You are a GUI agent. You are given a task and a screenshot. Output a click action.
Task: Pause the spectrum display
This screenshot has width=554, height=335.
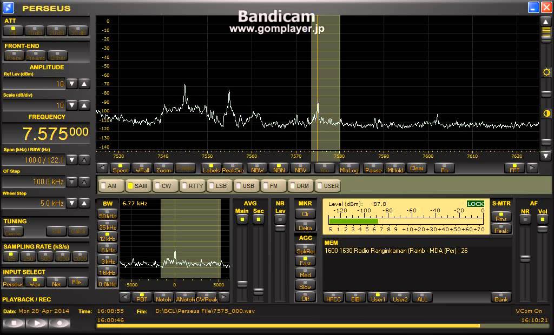[x=373, y=168]
